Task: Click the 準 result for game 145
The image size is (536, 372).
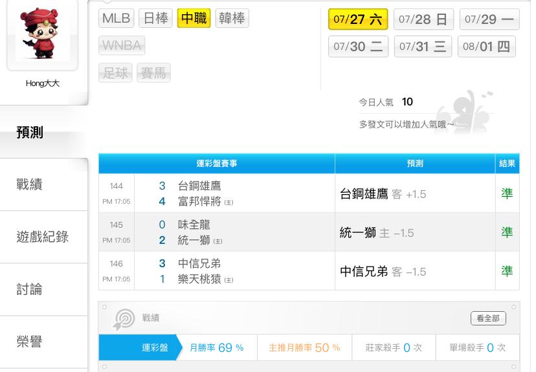Action: (507, 233)
